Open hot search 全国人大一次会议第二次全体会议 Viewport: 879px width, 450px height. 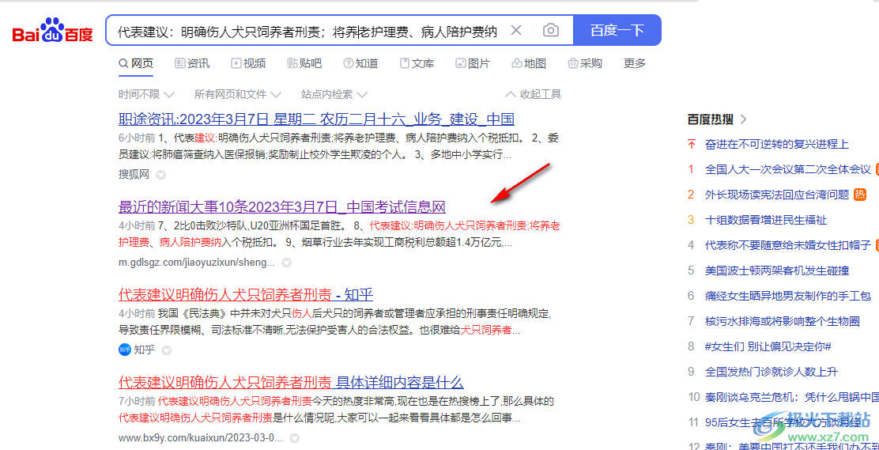tap(787, 169)
